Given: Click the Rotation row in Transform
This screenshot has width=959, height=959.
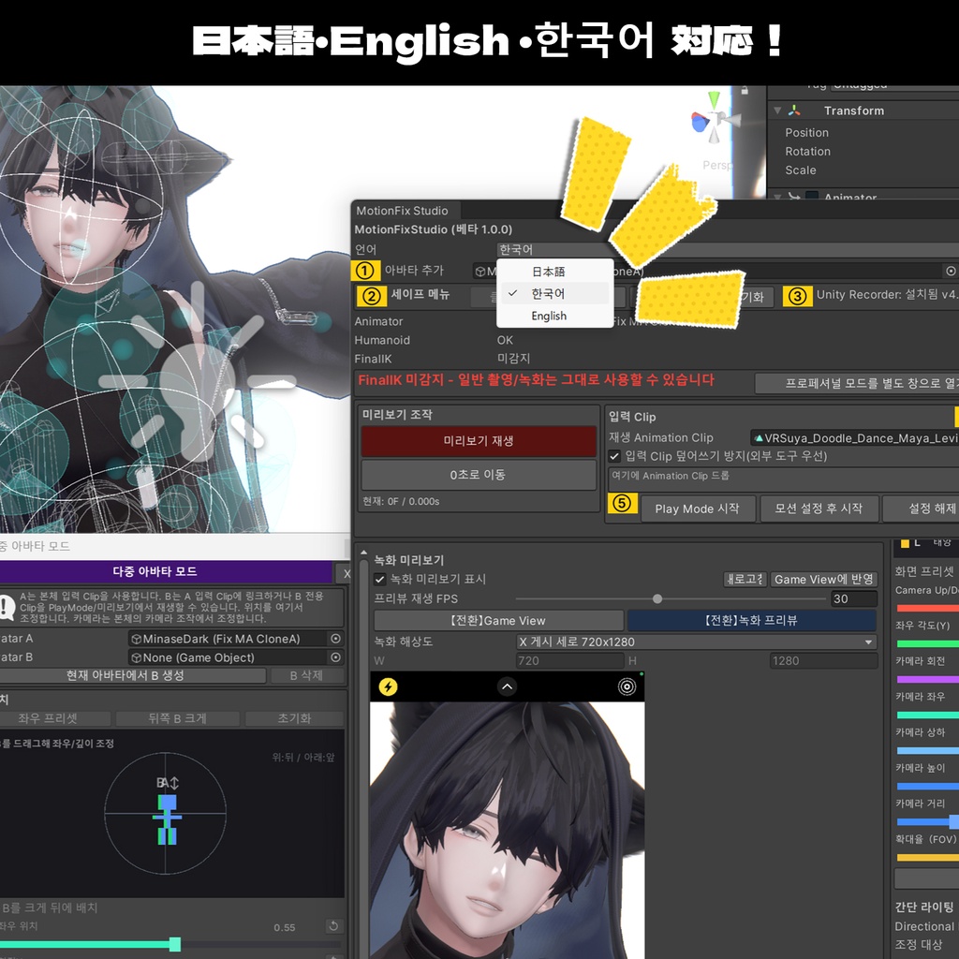Looking at the screenshot, I should [x=807, y=152].
